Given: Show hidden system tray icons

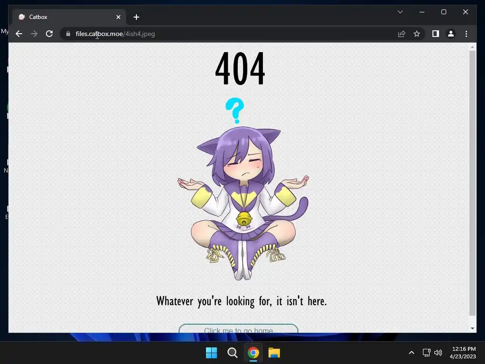Looking at the screenshot, I should 412,353.
